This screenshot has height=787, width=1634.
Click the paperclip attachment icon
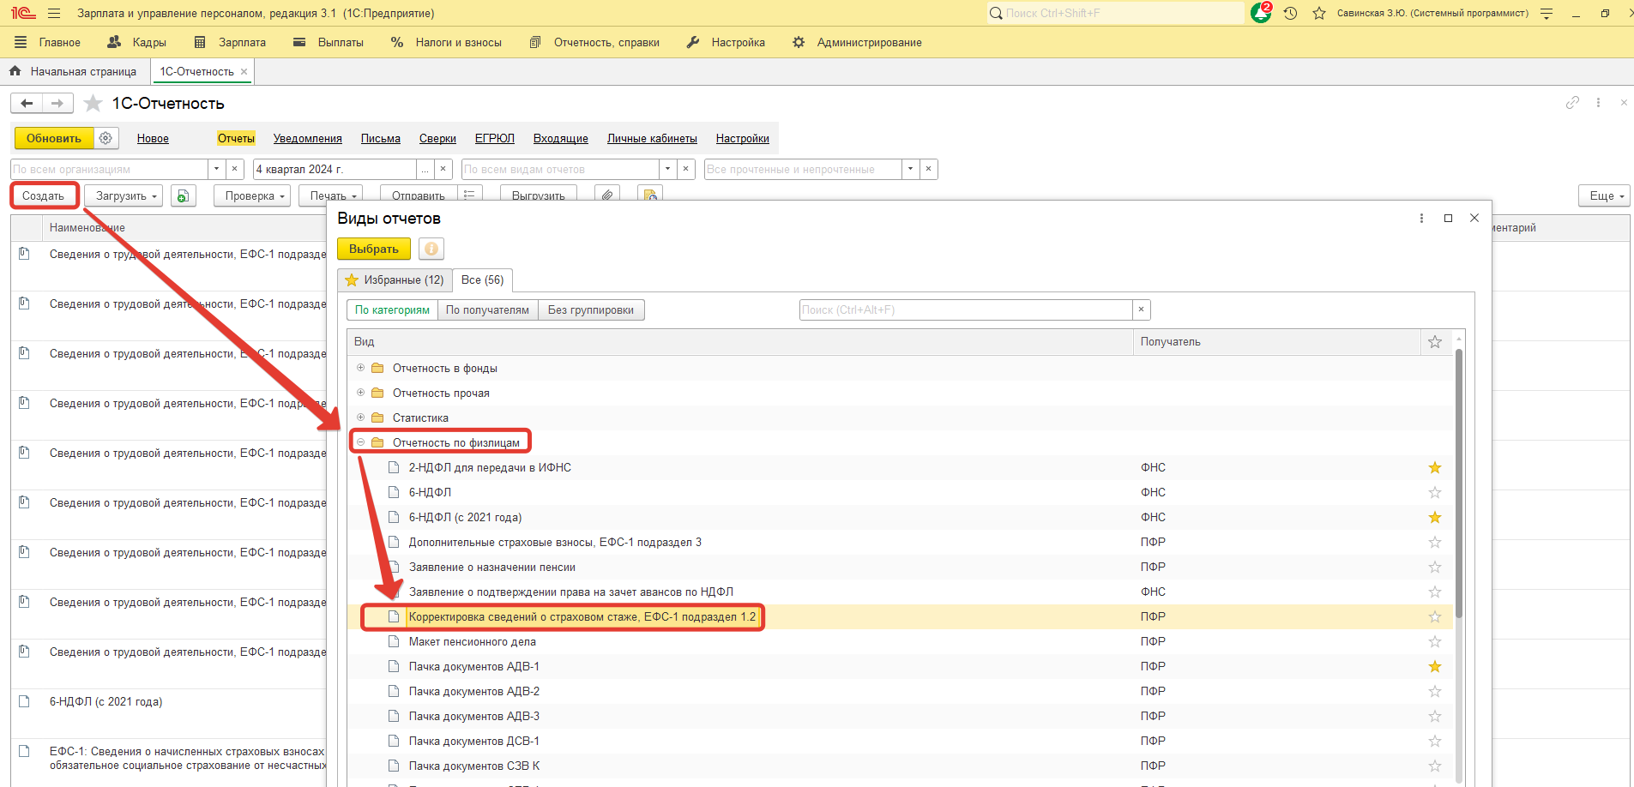click(607, 195)
